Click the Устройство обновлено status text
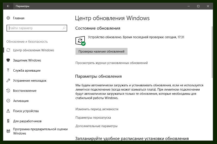Screen dimensions: 217x144 pos(136,37)
